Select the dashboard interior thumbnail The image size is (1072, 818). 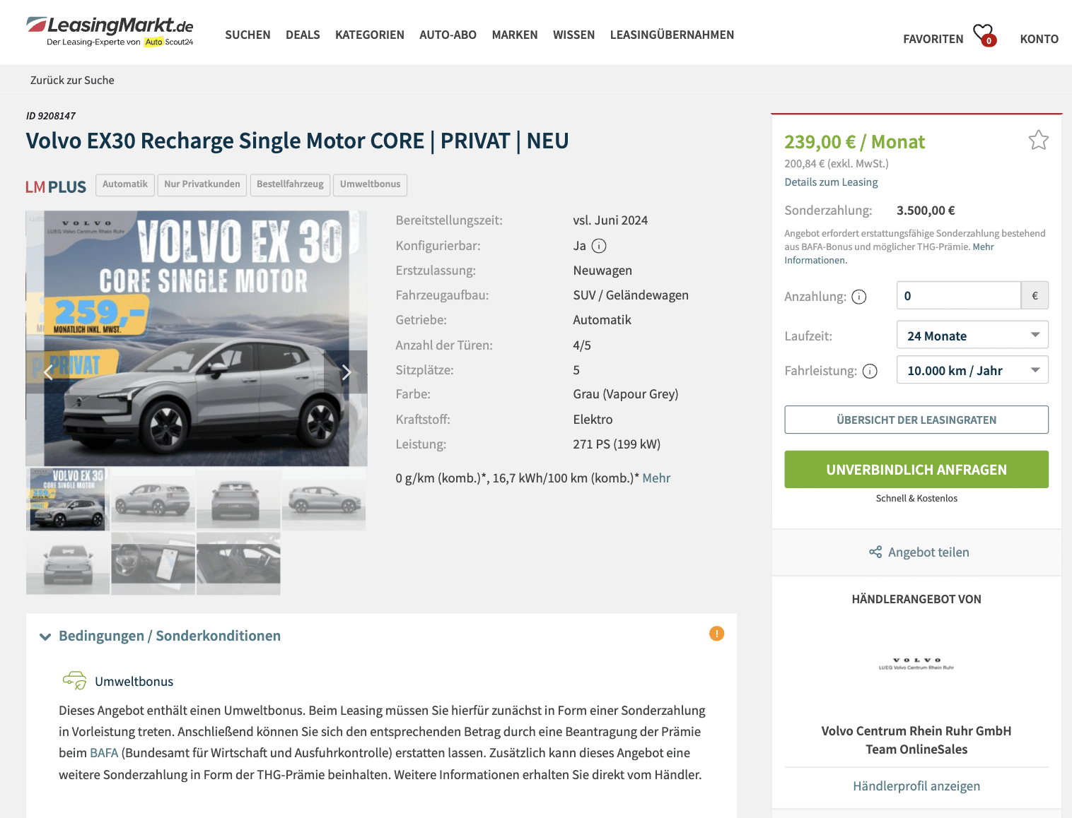153,564
